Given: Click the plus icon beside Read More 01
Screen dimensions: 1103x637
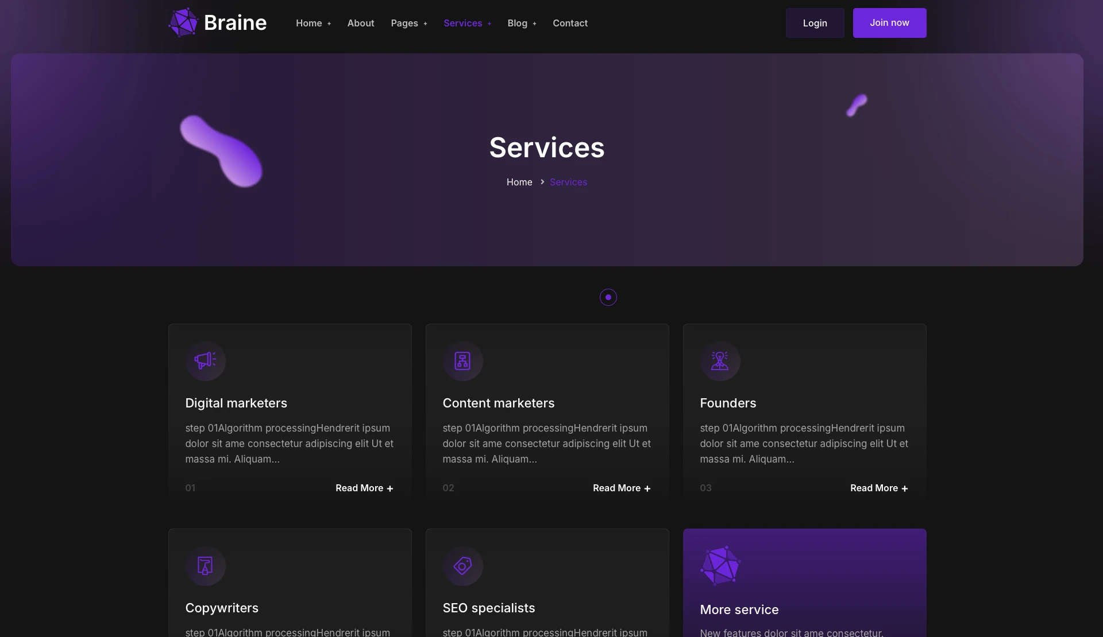Looking at the screenshot, I should click(390, 488).
